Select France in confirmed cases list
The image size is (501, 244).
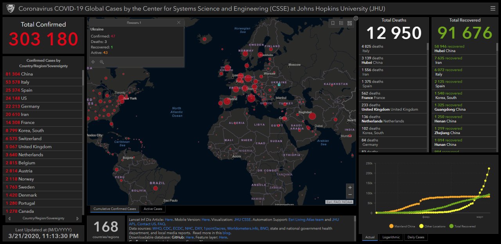pos(43,122)
